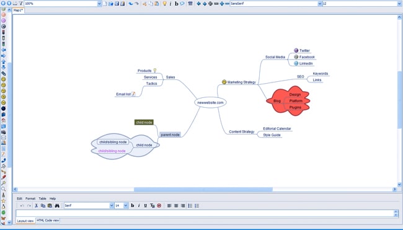
Task: Align note text to the right
Action: tap(183, 206)
